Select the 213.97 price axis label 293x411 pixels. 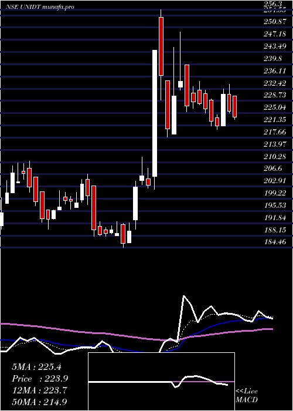pos(274,144)
